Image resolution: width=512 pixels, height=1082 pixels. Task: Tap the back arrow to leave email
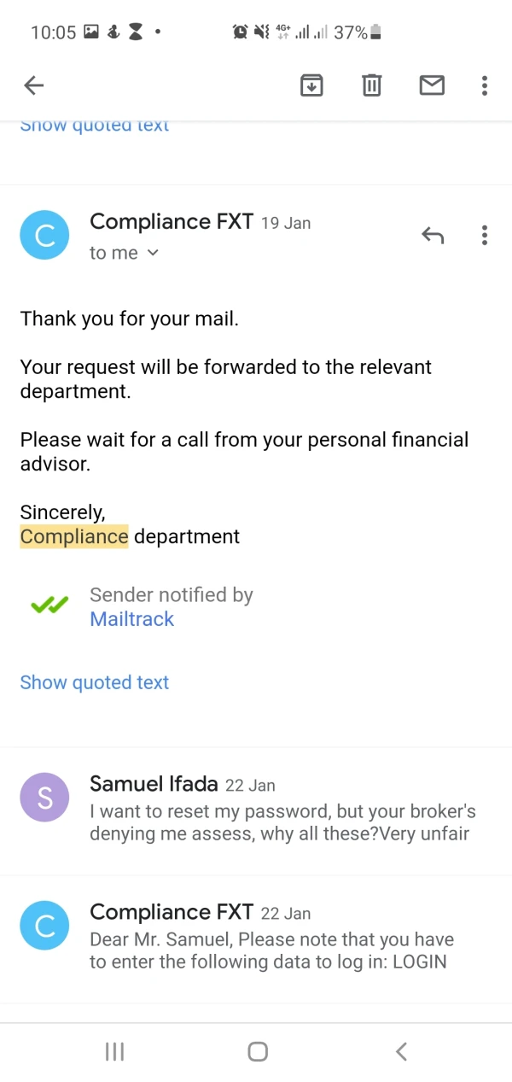point(34,85)
